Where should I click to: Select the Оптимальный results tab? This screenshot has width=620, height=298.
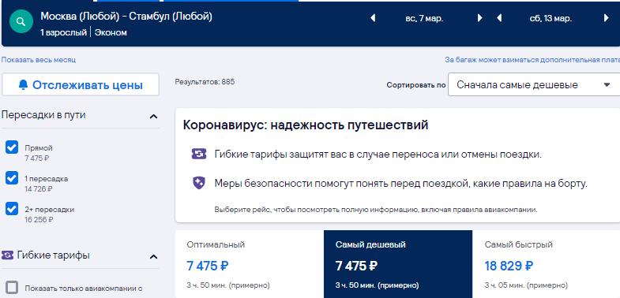pos(249,264)
